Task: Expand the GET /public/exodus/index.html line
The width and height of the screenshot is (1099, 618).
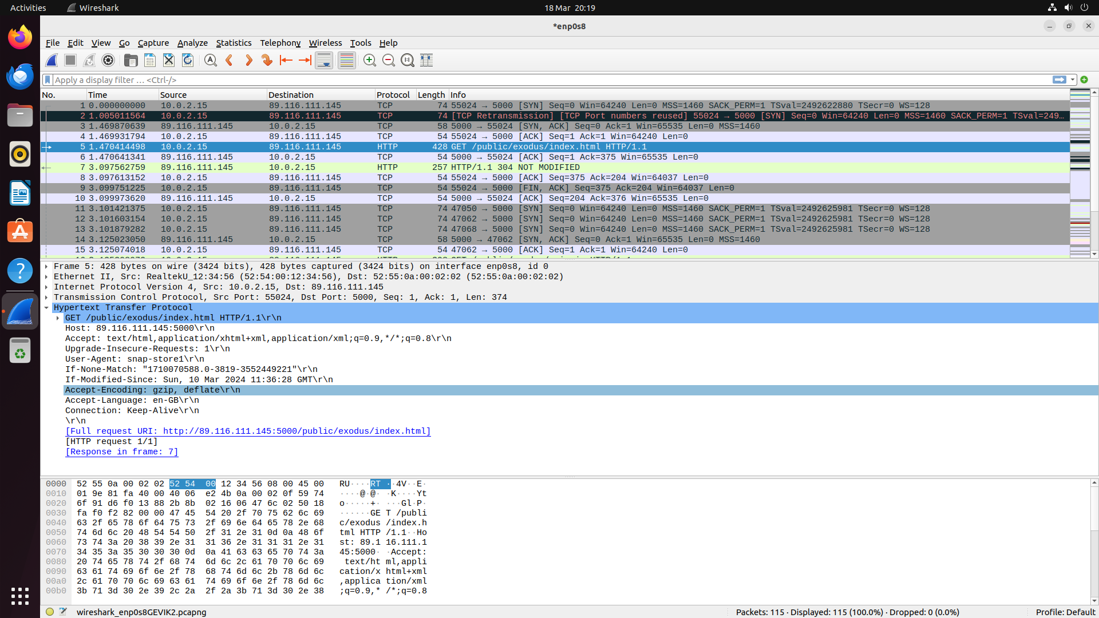Action: pyautogui.click(x=58, y=318)
